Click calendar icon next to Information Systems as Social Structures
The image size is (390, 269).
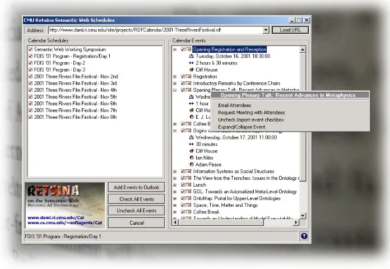point(188,171)
